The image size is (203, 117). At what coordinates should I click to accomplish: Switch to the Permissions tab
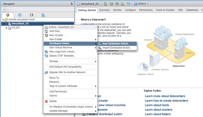146,10
